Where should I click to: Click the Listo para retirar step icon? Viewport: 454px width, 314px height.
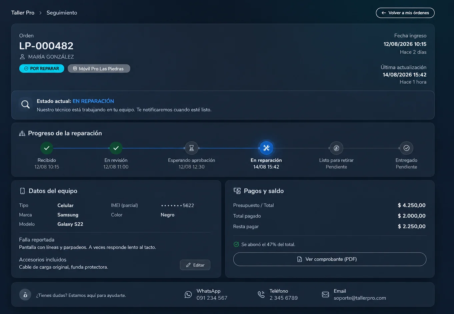point(336,148)
